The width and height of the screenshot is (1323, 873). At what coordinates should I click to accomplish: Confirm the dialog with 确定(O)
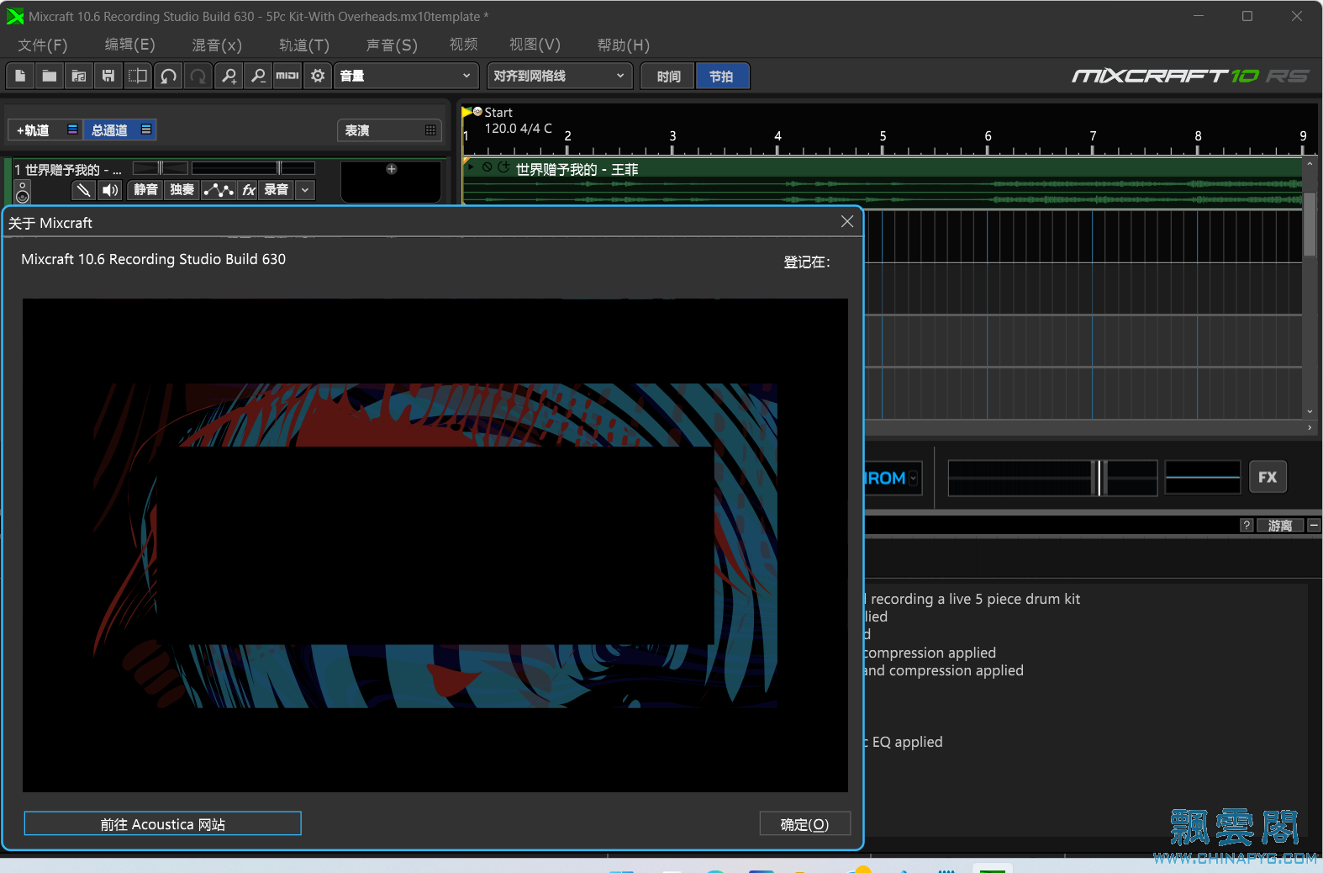point(804,823)
